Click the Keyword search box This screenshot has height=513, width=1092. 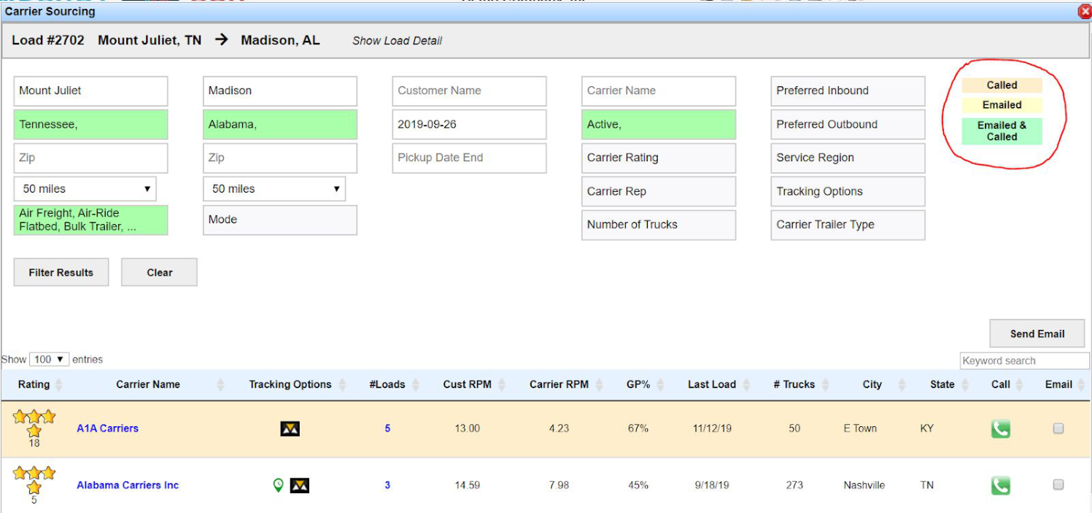[x=1024, y=360]
